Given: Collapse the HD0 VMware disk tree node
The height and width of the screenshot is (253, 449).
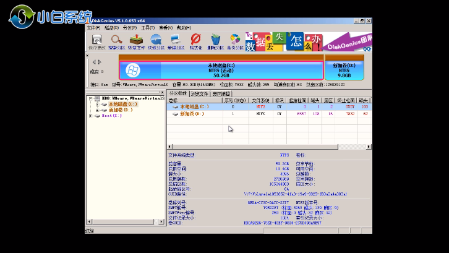Looking at the screenshot, I should (90, 98).
